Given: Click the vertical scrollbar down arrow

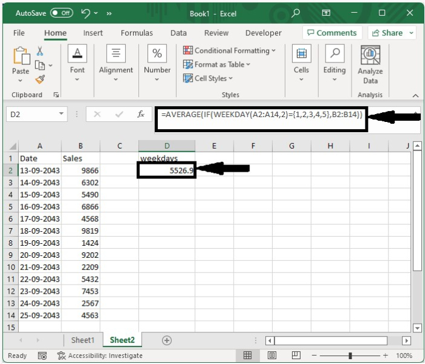Looking at the screenshot, I should pyautogui.click(x=418, y=328).
